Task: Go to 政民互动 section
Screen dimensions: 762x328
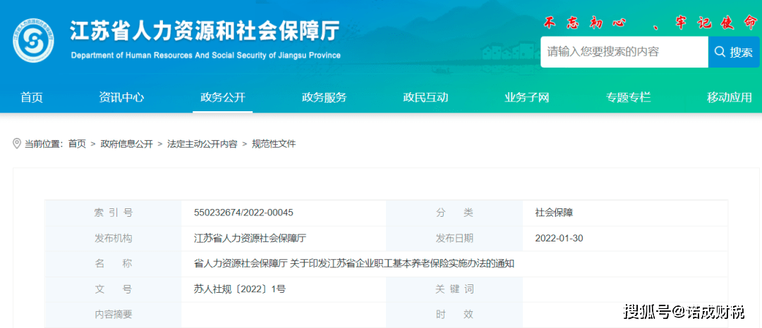Action: pos(425,97)
